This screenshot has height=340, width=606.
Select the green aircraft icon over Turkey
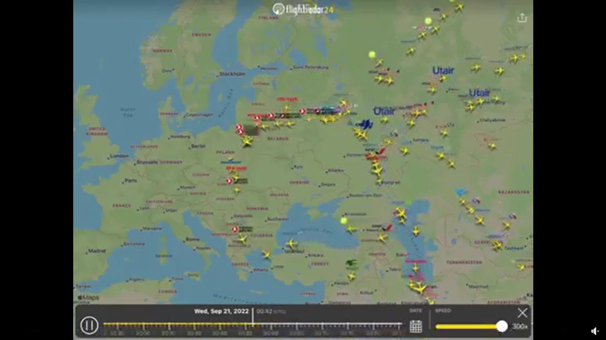[351, 263]
